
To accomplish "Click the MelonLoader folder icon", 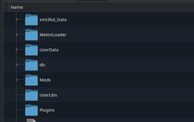I will (x=31, y=35).
